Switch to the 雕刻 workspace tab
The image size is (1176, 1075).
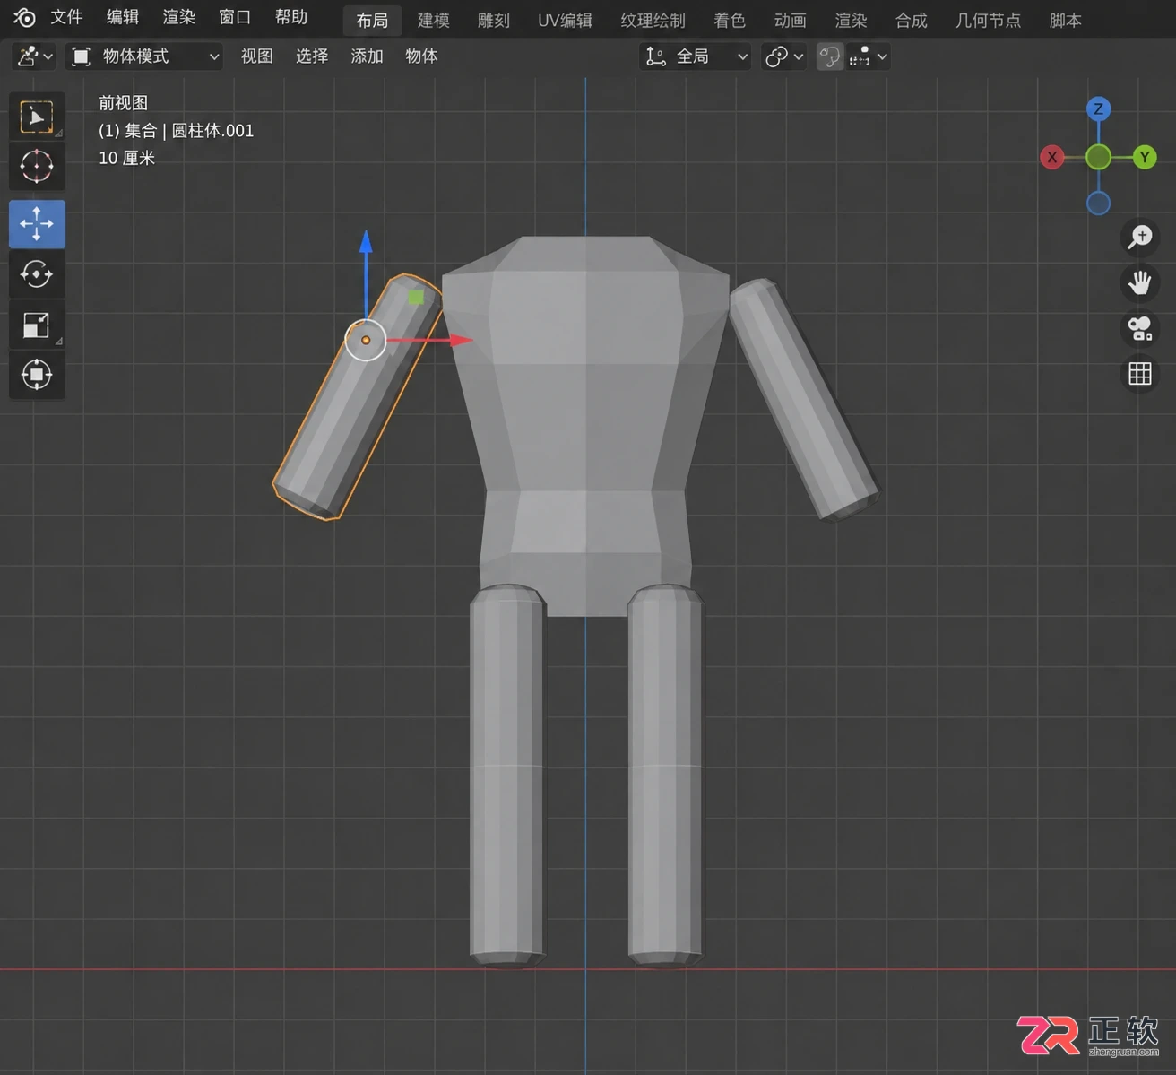[494, 20]
